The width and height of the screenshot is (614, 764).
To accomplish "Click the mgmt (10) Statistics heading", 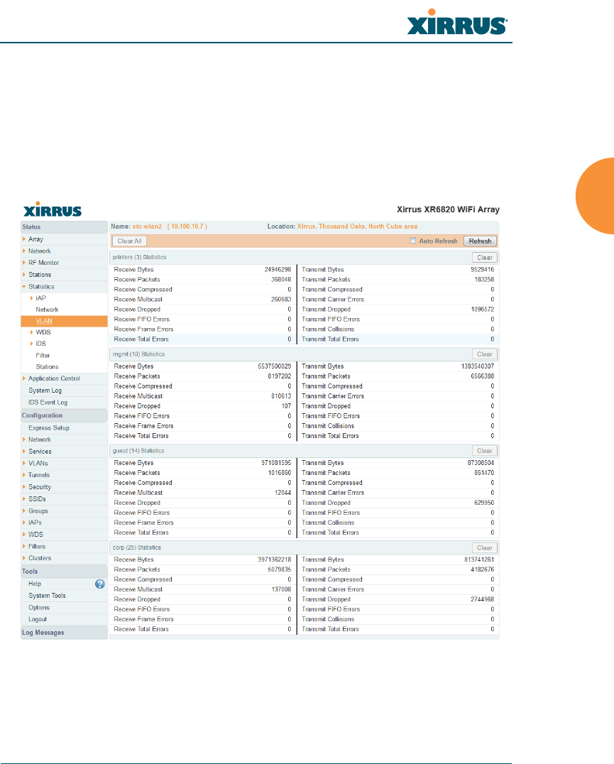I will pos(138,354).
